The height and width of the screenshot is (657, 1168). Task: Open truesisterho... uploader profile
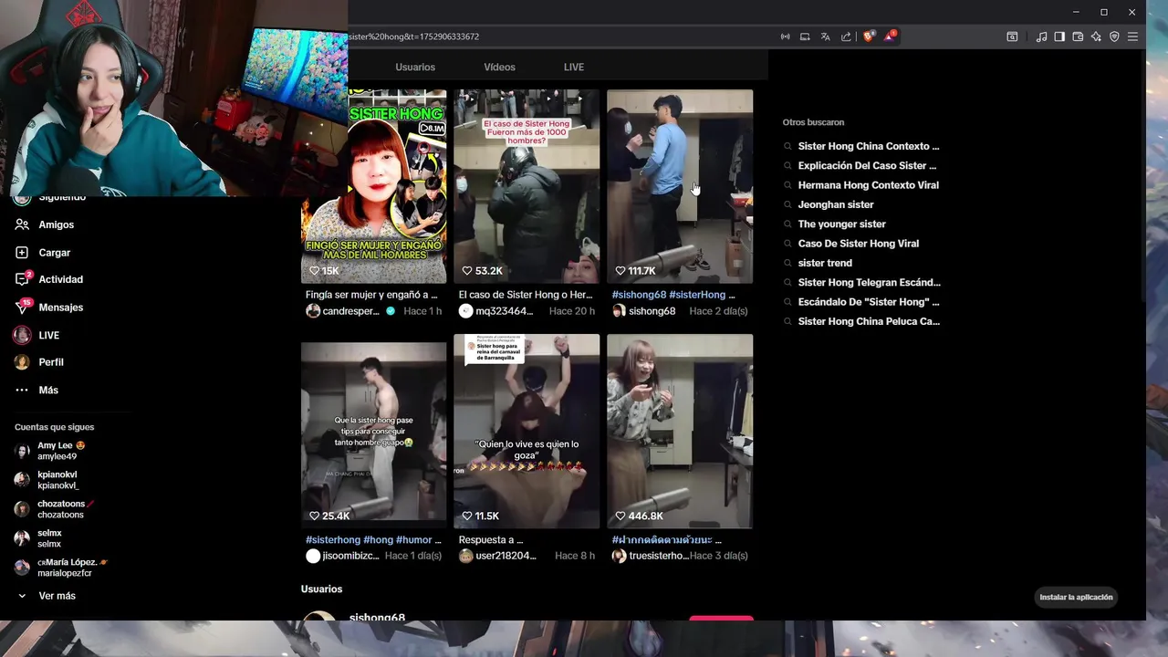651,556
